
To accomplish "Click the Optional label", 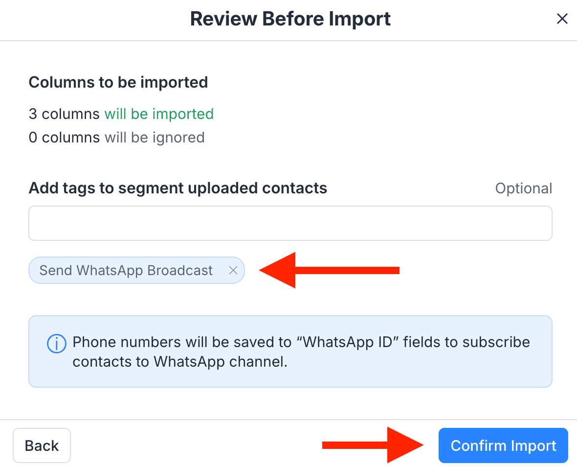I will pos(523,188).
